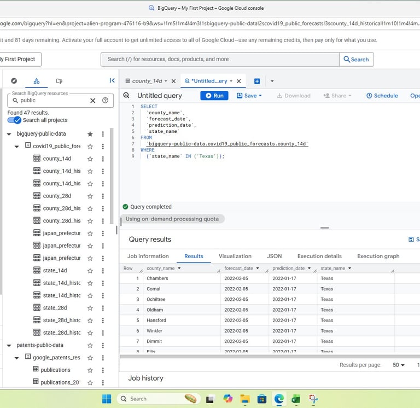Open File Explorer from the taskbar
Viewport: 420px width, 408px height.
click(244, 399)
